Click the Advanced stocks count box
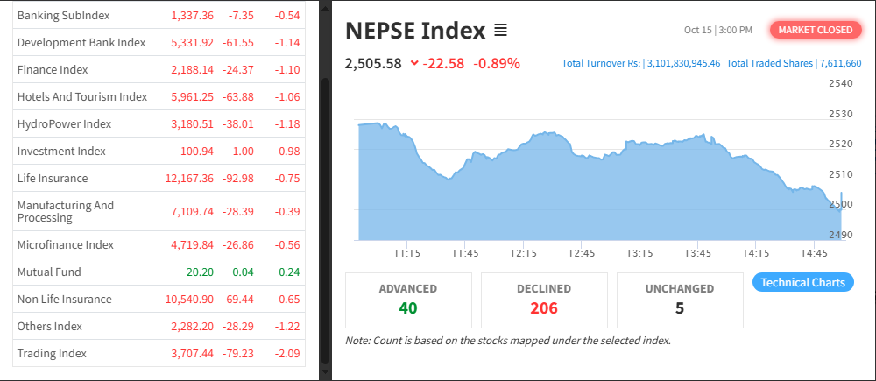Screen dimensions: 876x381 click(x=408, y=299)
